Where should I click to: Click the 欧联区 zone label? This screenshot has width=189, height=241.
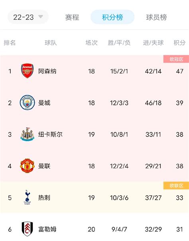click(x=176, y=186)
